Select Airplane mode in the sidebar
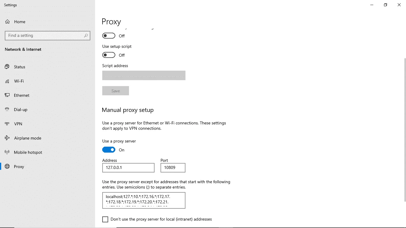The width and height of the screenshot is (406, 228). pyautogui.click(x=48, y=138)
